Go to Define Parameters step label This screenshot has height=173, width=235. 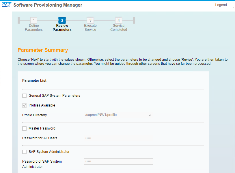pos(34,28)
